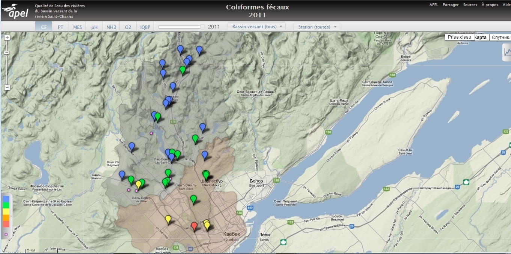
Task: Open the chart panel icon on right edge
Action: click(x=506, y=52)
